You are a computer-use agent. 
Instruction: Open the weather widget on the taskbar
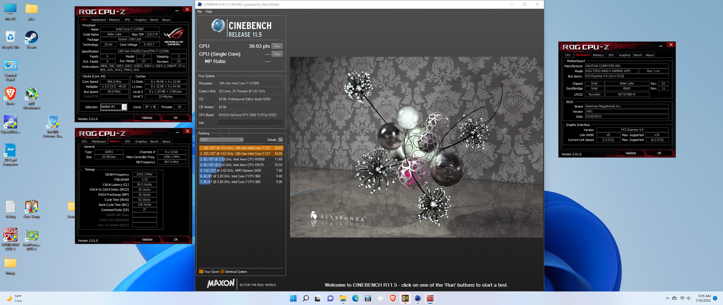tap(15, 298)
